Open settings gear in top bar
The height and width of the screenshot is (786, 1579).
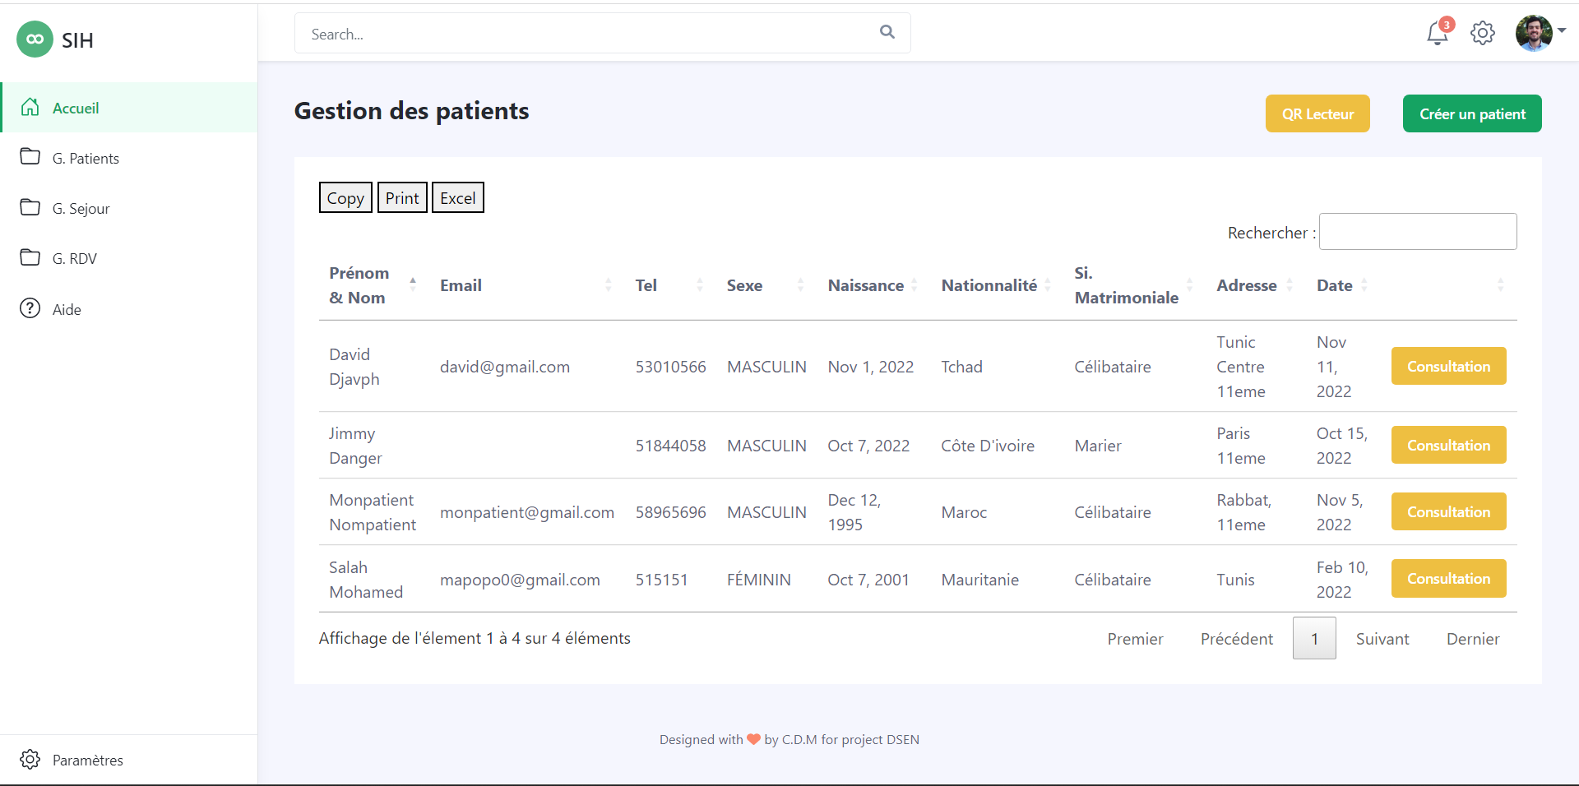1482,34
